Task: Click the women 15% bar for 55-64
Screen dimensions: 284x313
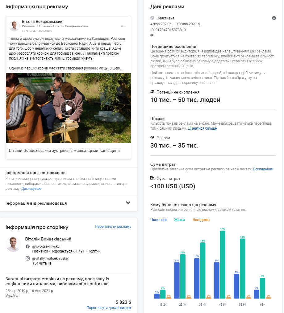Action: click(243, 269)
